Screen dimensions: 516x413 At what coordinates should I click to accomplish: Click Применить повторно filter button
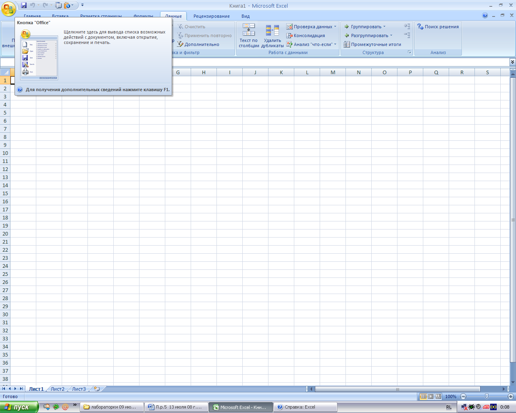[204, 35]
